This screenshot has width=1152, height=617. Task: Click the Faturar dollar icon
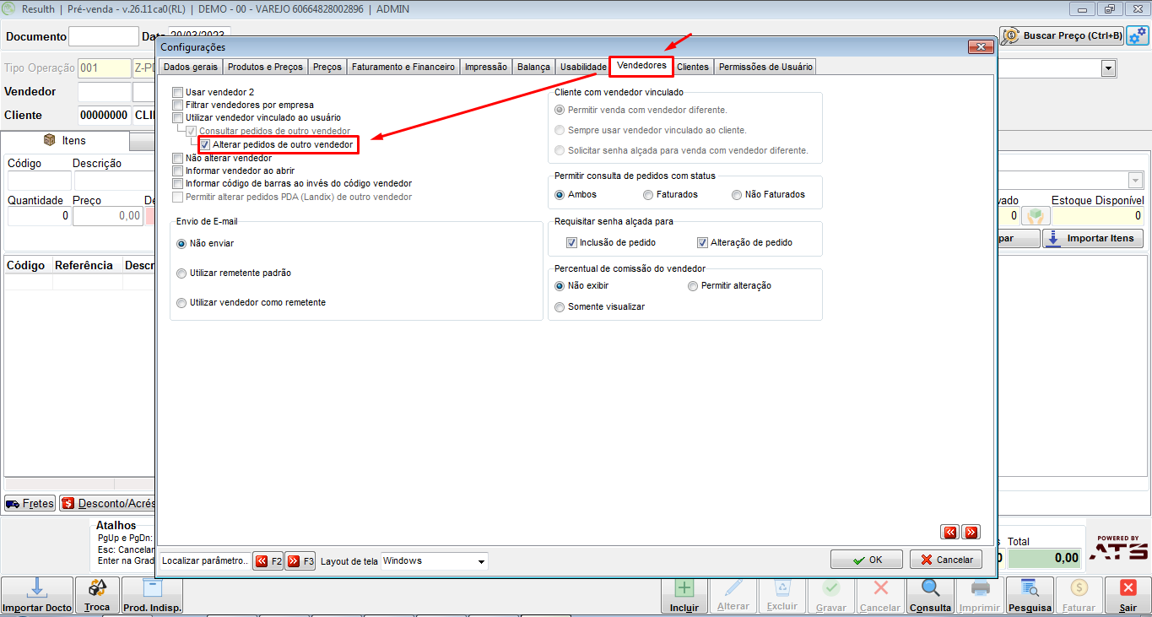1079,588
